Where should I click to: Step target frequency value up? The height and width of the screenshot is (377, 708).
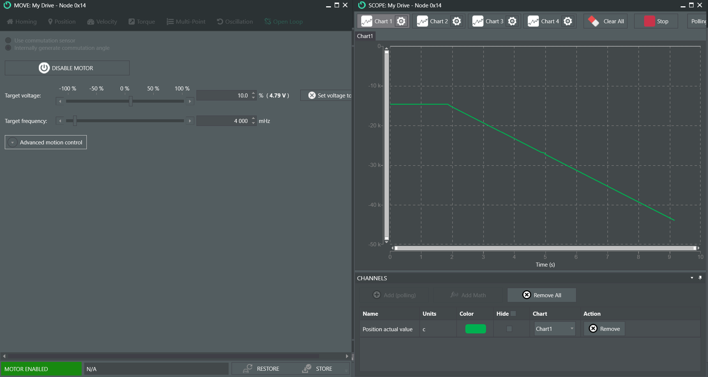click(253, 119)
